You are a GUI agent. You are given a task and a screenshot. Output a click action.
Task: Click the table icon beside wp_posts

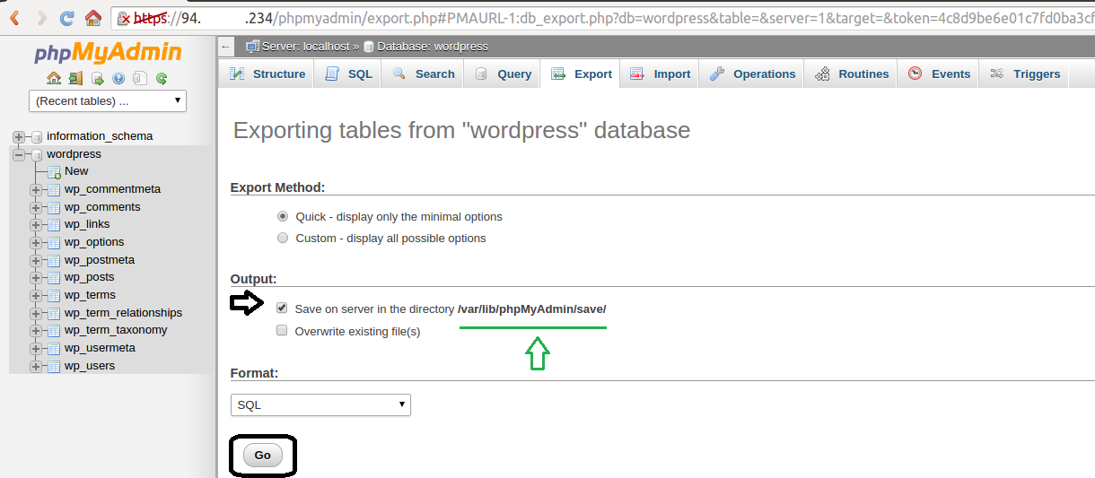coord(54,277)
